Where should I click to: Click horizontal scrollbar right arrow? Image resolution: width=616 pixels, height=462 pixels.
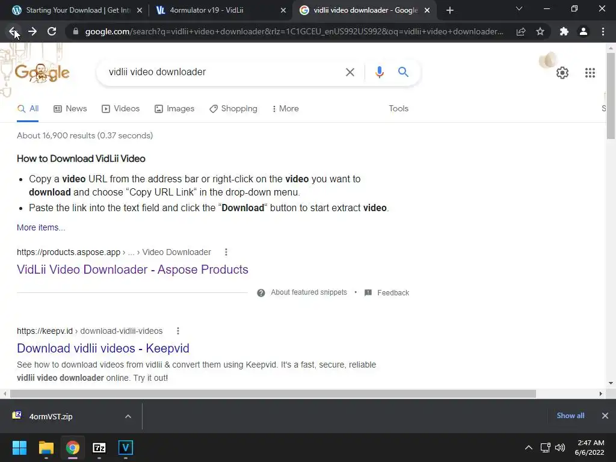(601, 393)
